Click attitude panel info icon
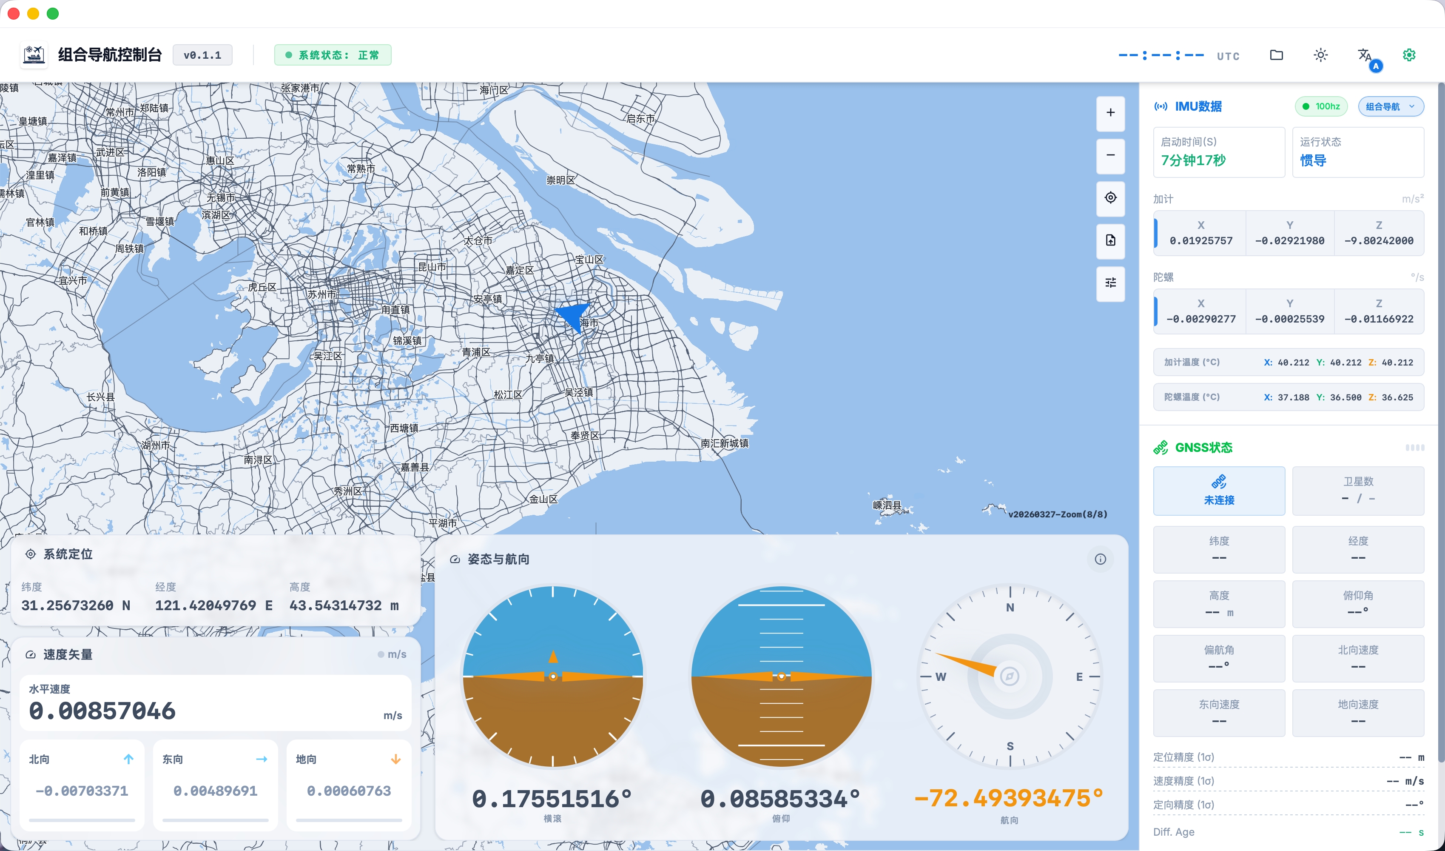Screen dimensions: 1445x851 coord(1100,559)
